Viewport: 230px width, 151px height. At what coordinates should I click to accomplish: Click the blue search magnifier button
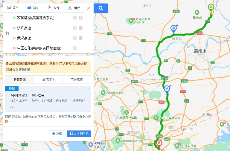coord(101,8)
